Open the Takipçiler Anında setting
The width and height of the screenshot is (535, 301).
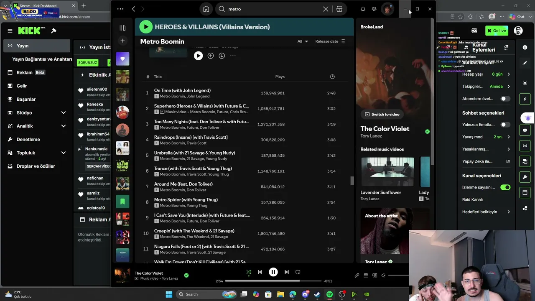(486, 87)
